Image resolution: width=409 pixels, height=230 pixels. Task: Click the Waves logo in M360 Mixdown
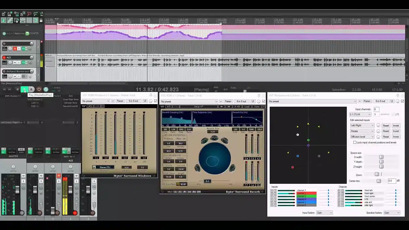(84, 106)
